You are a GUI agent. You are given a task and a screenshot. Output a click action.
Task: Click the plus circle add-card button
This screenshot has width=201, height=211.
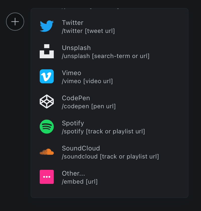15,22
